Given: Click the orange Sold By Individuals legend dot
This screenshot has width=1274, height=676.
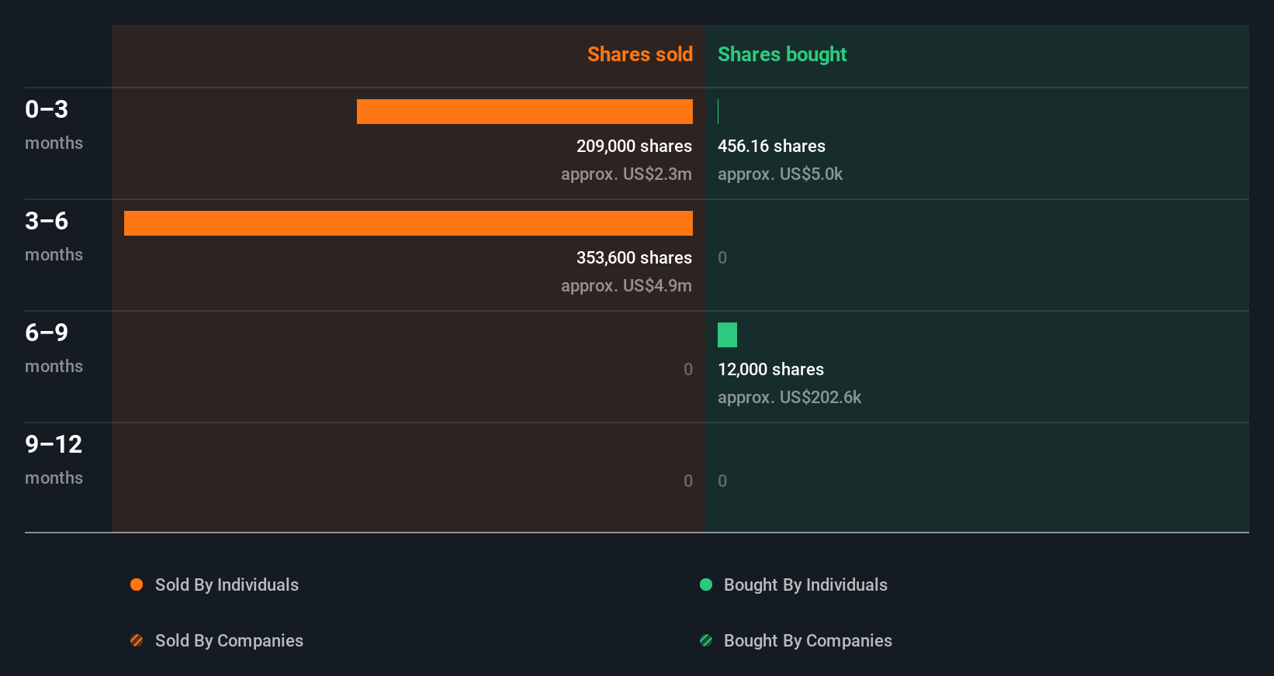Looking at the screenshot, I should 137,585.
